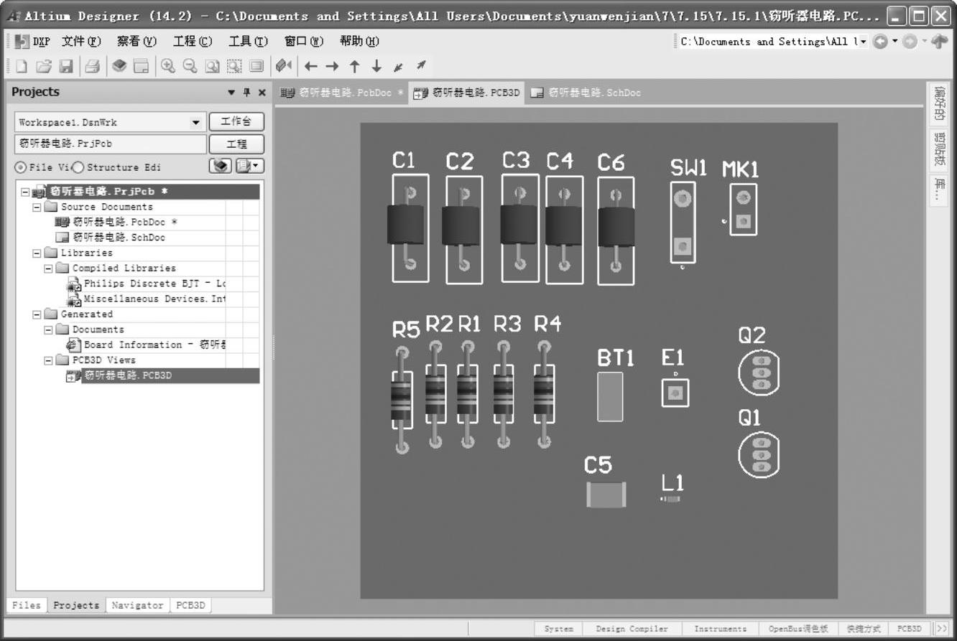The image size is (957, 641).
Task: Click the zoom in magnifier icon
Action: [x=168, y=66]
